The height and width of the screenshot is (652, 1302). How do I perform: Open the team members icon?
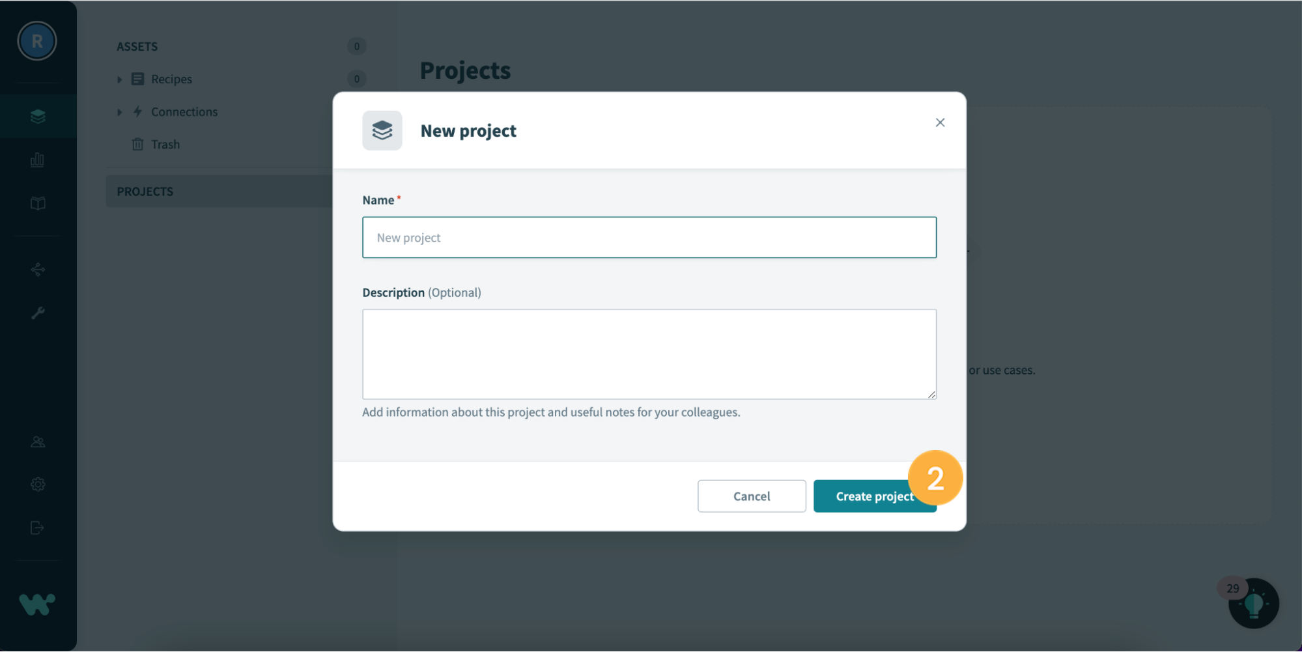38,442
